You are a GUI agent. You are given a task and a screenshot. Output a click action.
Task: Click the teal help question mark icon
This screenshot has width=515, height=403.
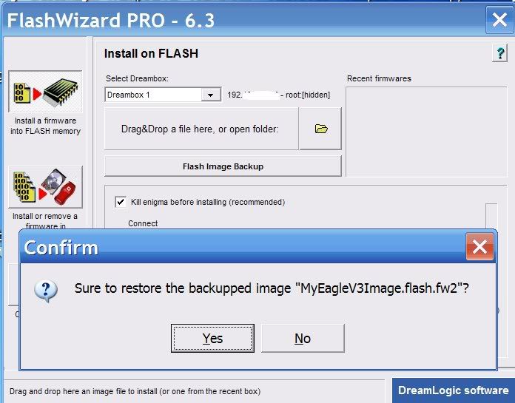click(500, 53)
